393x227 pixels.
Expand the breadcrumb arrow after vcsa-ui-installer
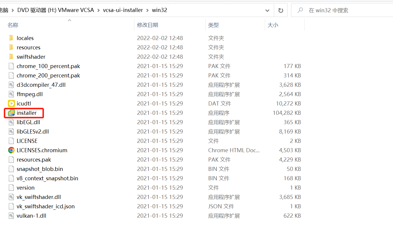pyautogui.click(x=147, y=10)
